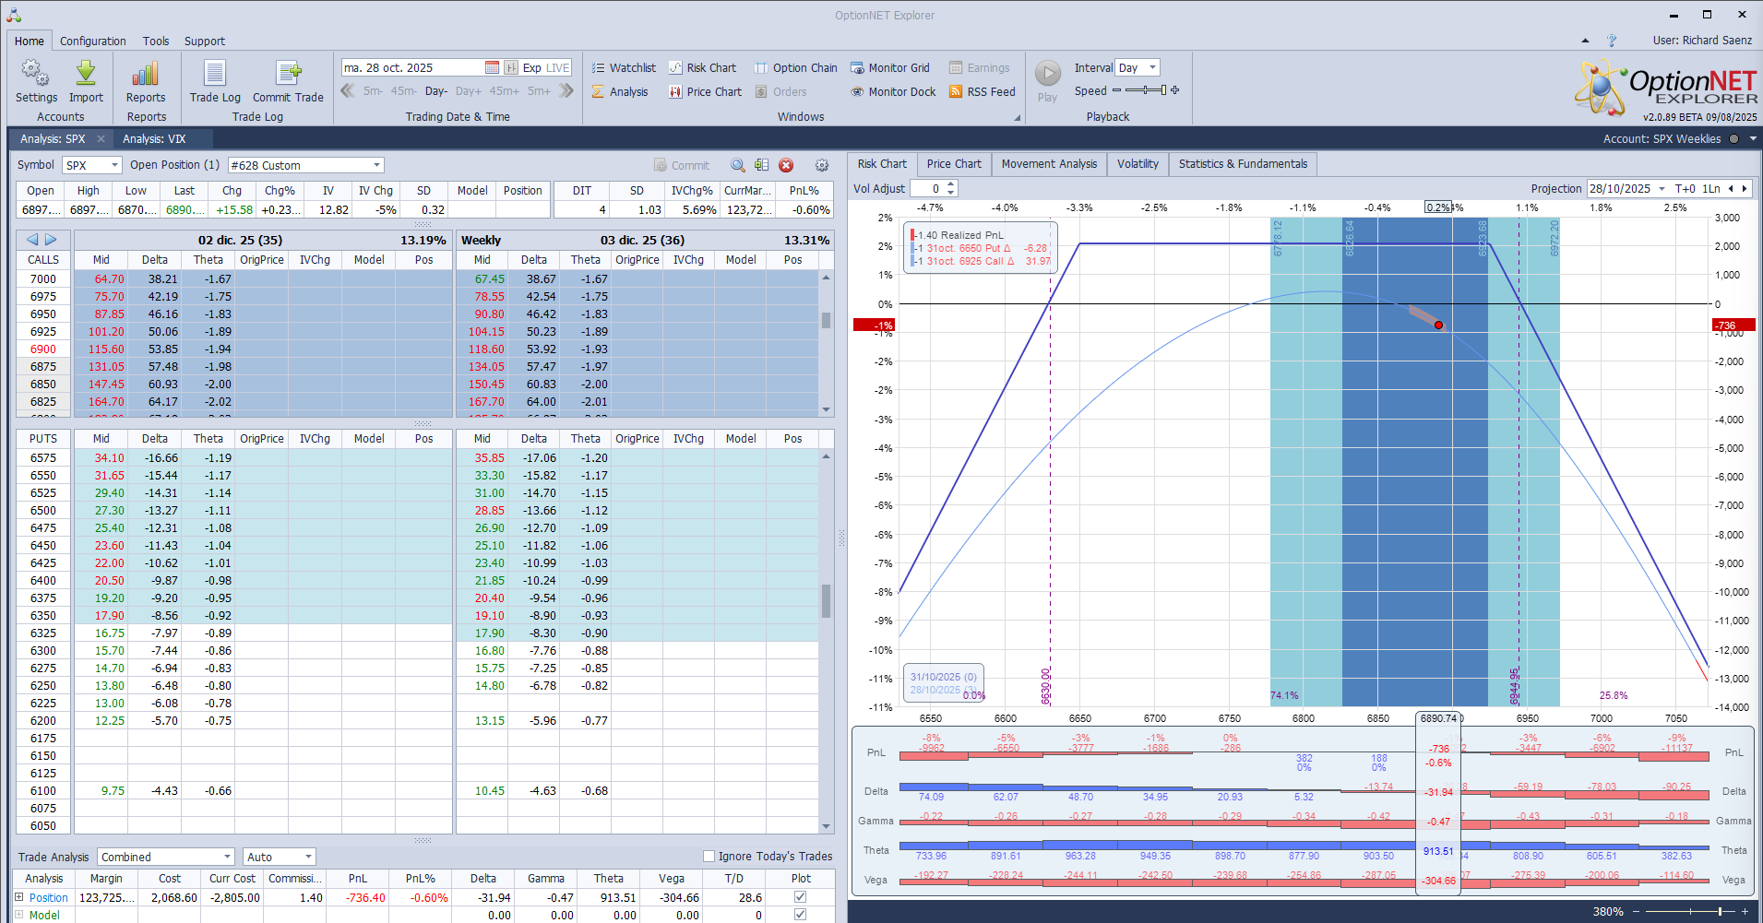Open the Risk Chart window from the ribbon
Viewport: 1763px width, 923px height.
(702, 67)
